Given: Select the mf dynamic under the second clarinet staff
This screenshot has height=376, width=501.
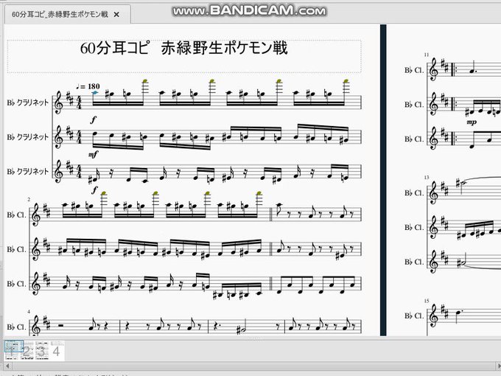Looking at the screenshot, I should point(93,154).
